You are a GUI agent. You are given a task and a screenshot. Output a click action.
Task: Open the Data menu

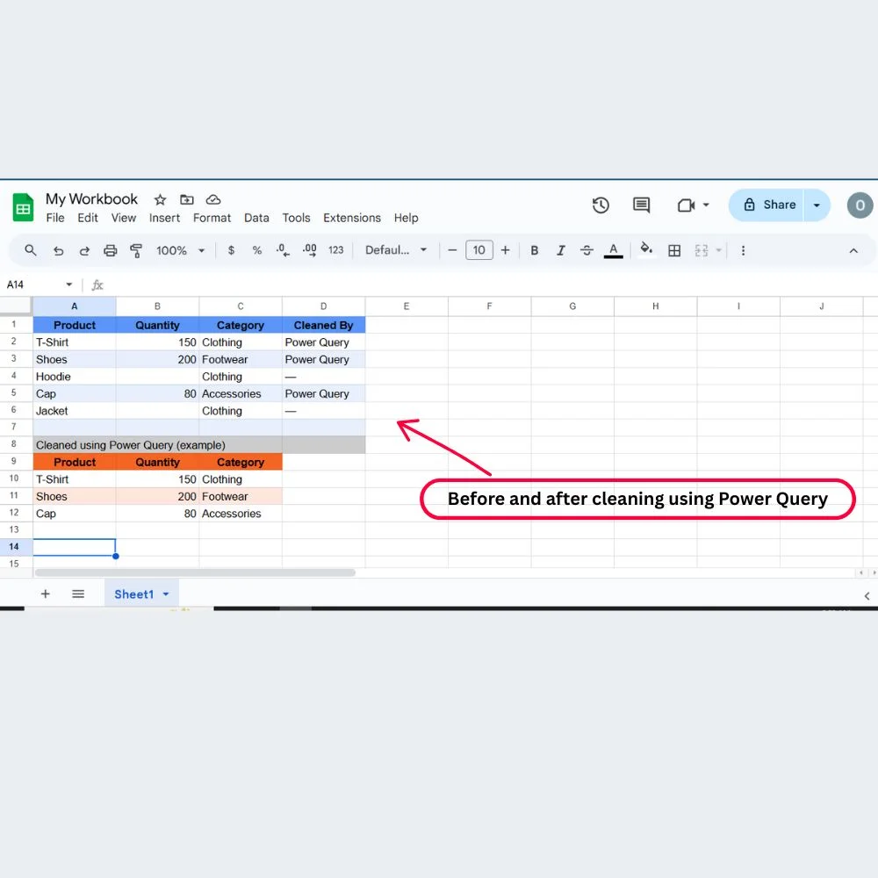point(256,218)
